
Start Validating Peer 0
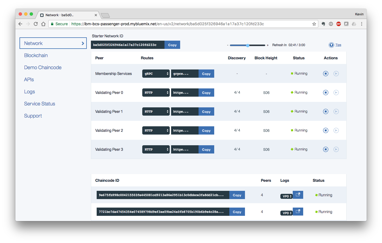coord(336,93)
